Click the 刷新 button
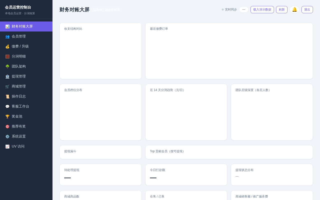320x200 pixels. click(282, 9)
